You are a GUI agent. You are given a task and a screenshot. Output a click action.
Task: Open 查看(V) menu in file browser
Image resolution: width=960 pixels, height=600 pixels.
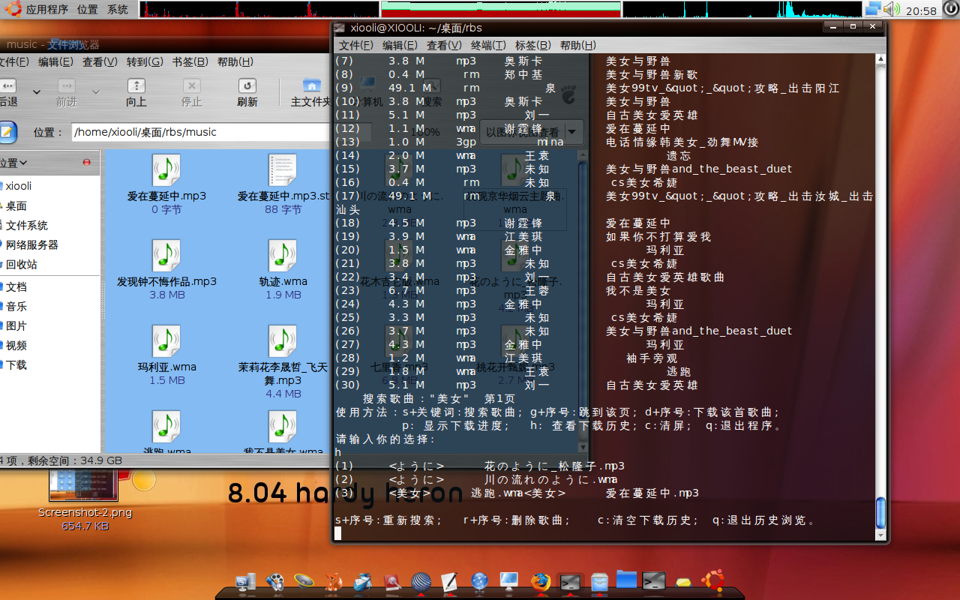pos(100,62)
